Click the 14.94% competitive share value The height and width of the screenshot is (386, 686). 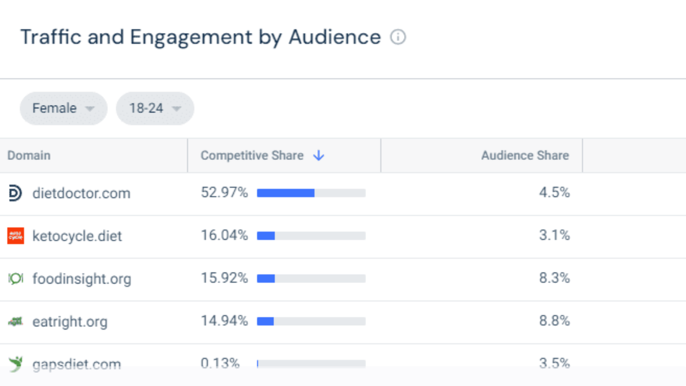point(224,321)
